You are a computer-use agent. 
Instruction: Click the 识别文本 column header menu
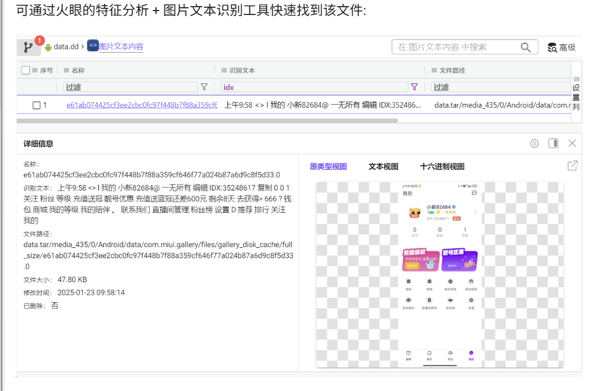click(x=224, y=71)
